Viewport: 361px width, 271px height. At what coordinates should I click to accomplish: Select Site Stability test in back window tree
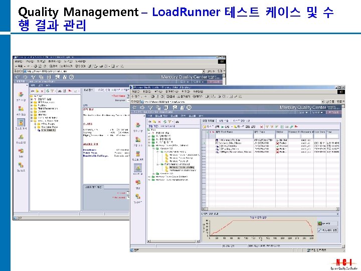pos(48,130)
